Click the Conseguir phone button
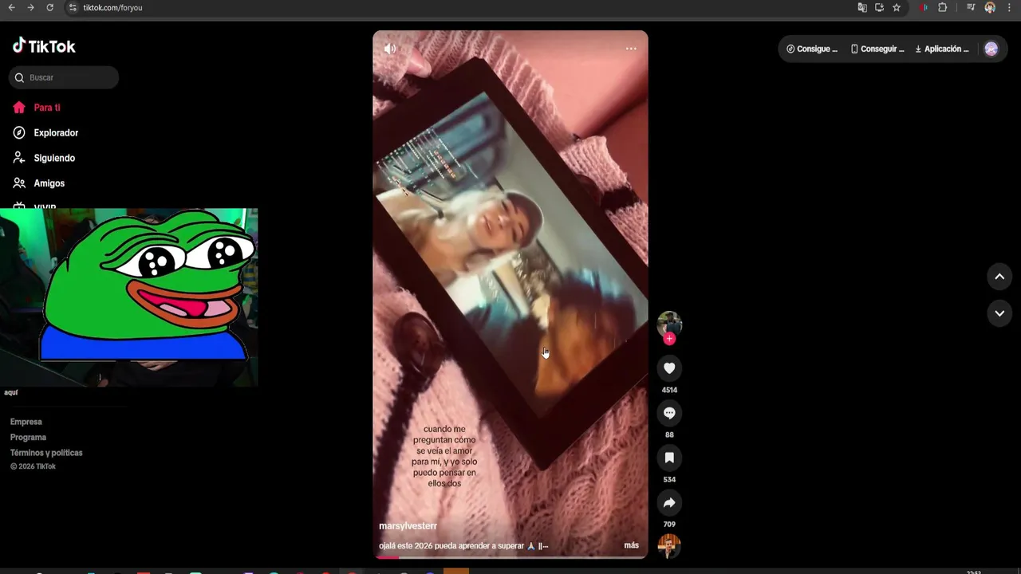 pyautogui.click(x=877, y=49)
